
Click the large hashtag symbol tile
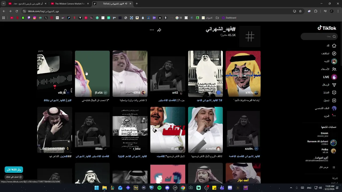point(250,37)
